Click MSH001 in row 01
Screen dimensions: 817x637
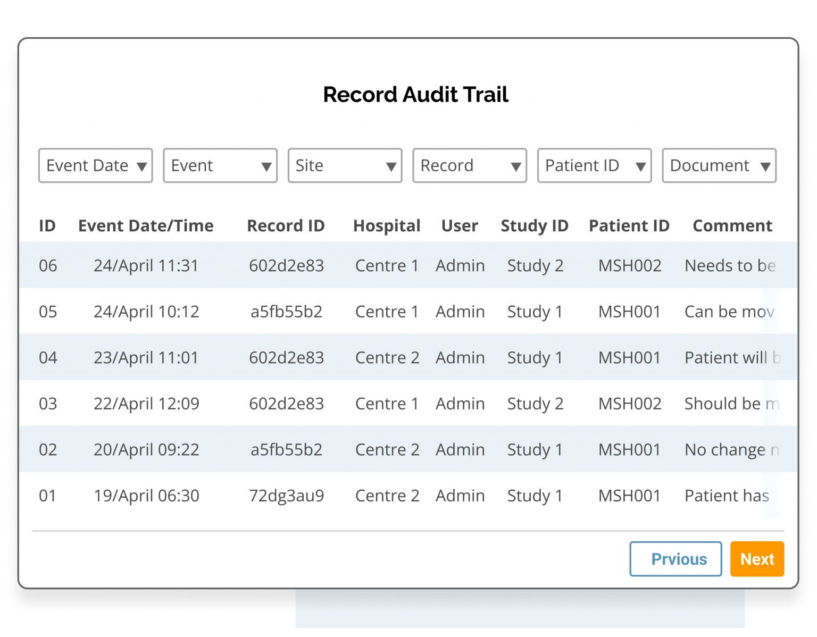[x=629, y=495]
